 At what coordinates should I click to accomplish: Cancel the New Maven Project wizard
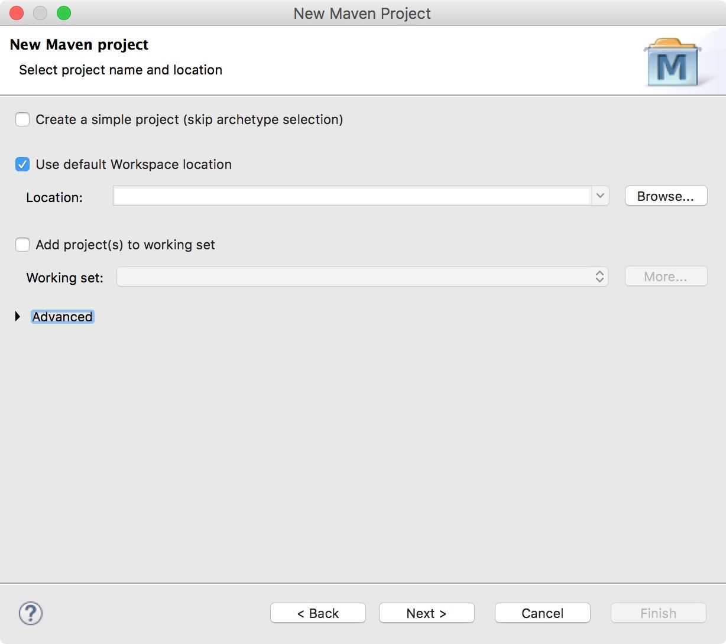[542, 613]
